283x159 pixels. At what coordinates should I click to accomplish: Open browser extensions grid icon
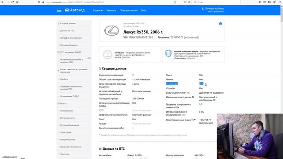tap(269, 2)
